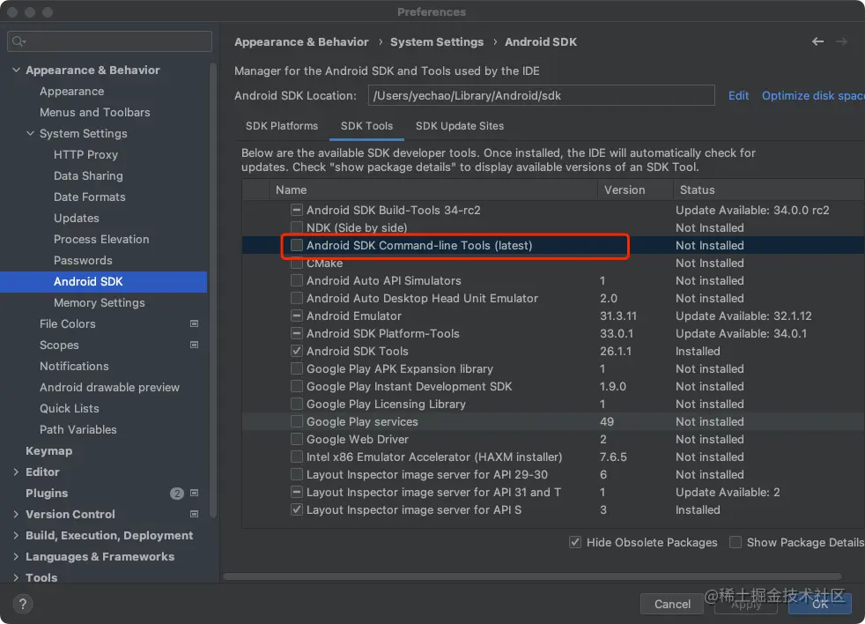
Task: Open Appearance settings page
Action: 71,91
